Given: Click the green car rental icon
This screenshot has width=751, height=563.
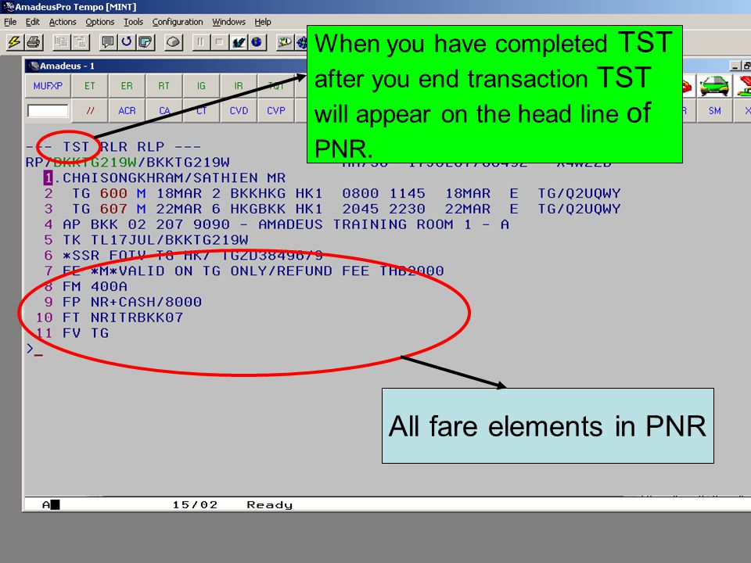Looking at the screenshot, I should pyautogui.click(x=713, y=86).
